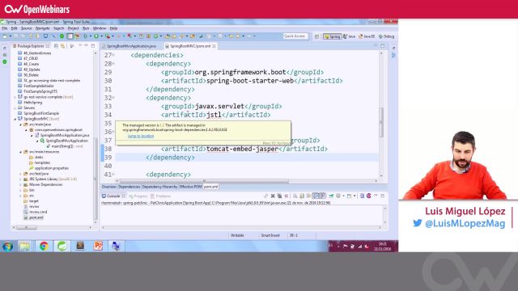The height and width of the screenshot is (291, 518).
Task: Click editor horizontal scrollbar
Action: click(x=204, y=181)
